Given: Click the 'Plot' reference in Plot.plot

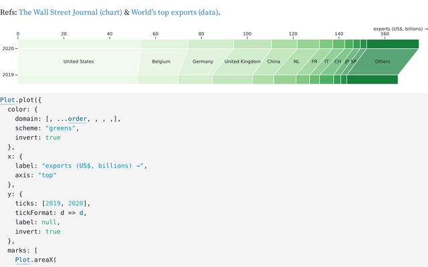Looking at the screenshot, I should click(x=7, y=100).
